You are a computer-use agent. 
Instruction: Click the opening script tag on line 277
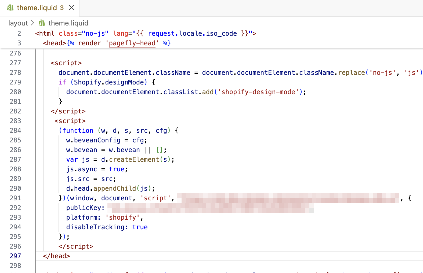[x=66, y=63]
